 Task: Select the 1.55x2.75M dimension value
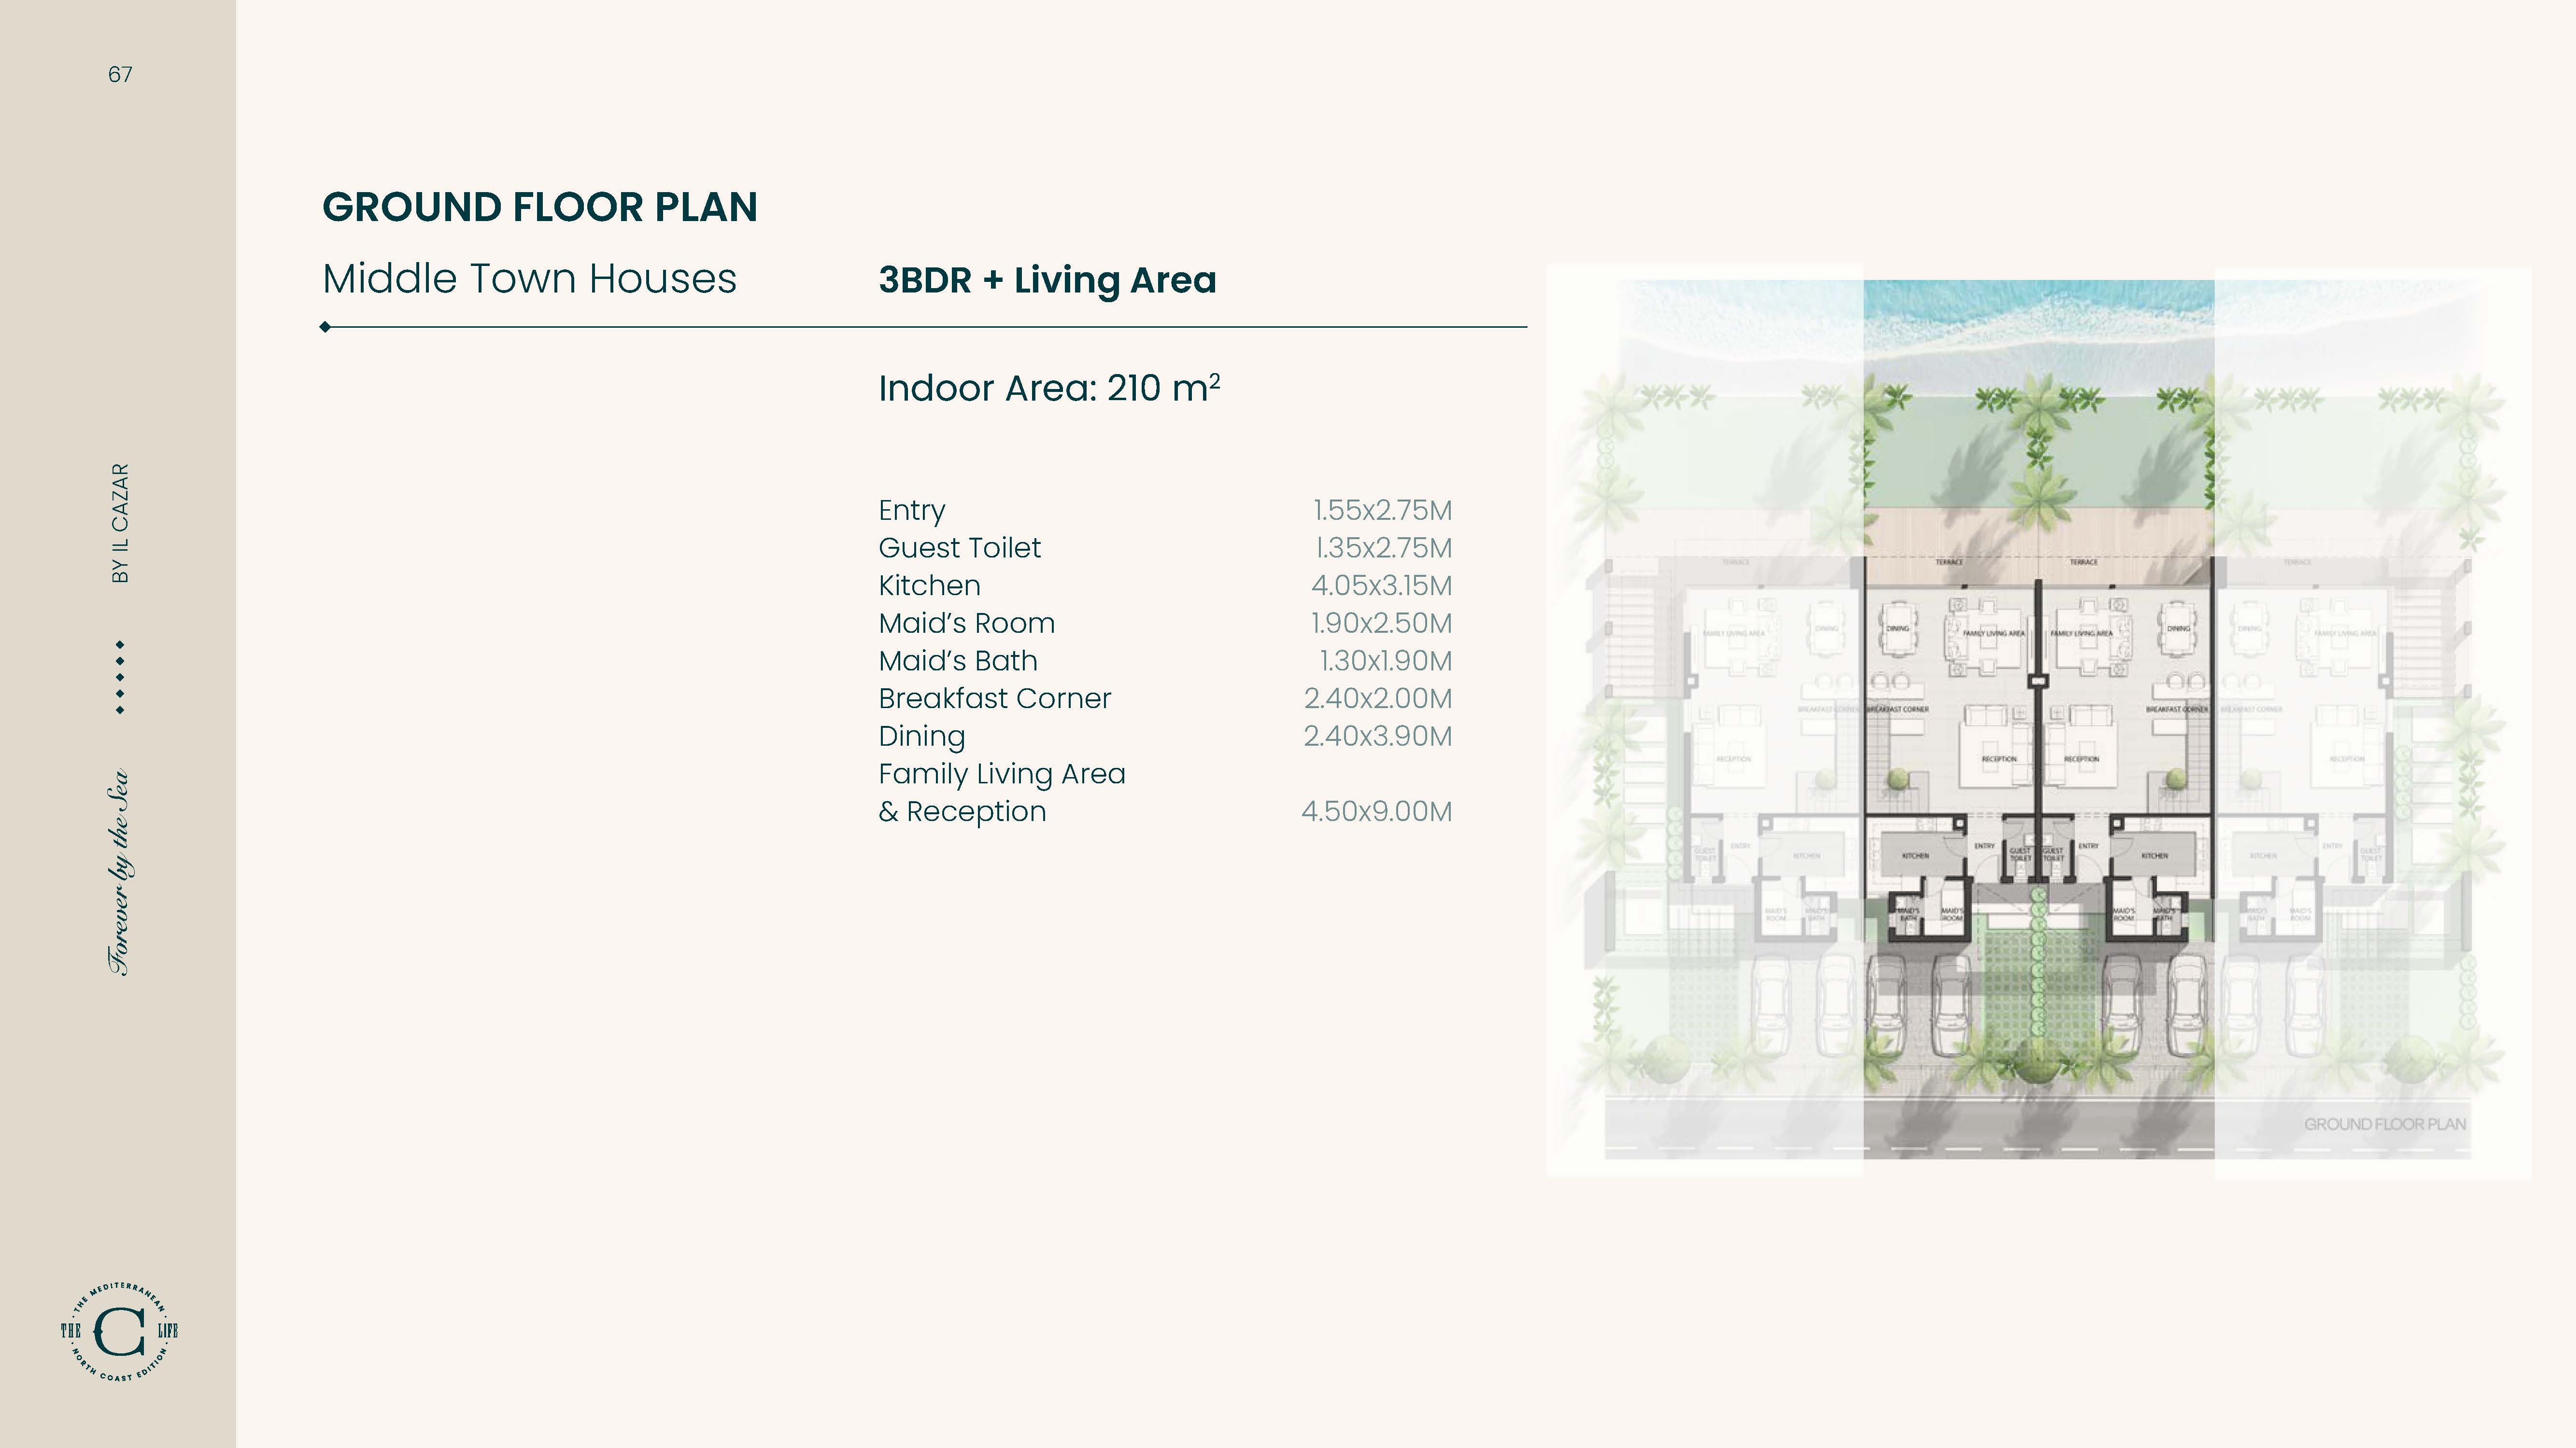click(x=1382, y=511)
